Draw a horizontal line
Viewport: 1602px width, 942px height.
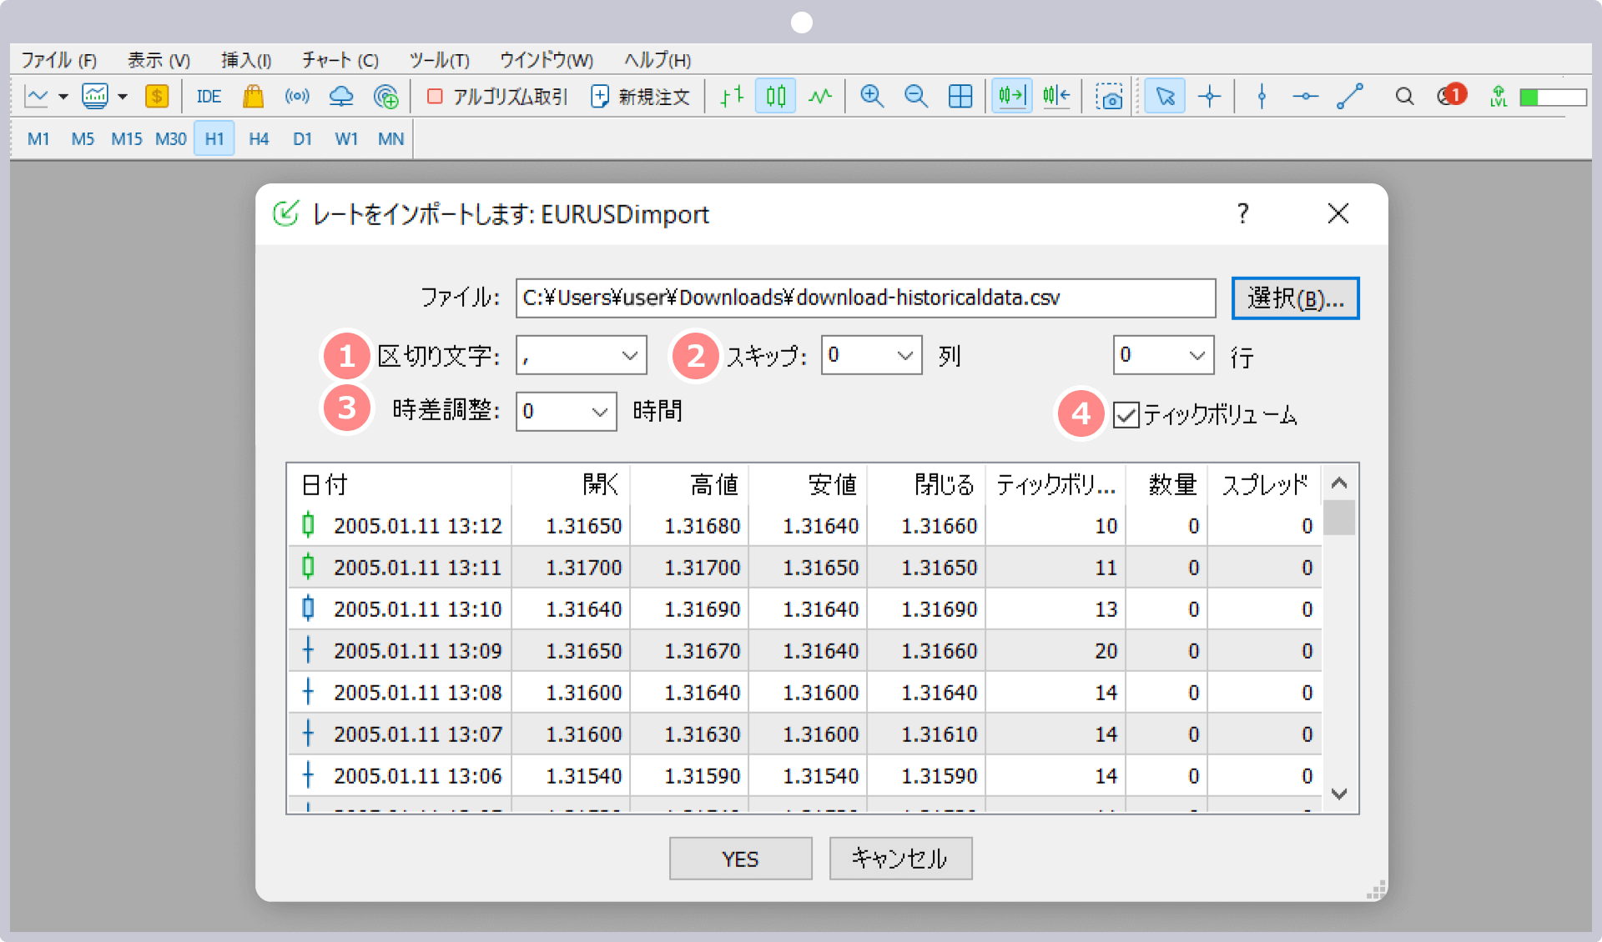coord(1306,97)
